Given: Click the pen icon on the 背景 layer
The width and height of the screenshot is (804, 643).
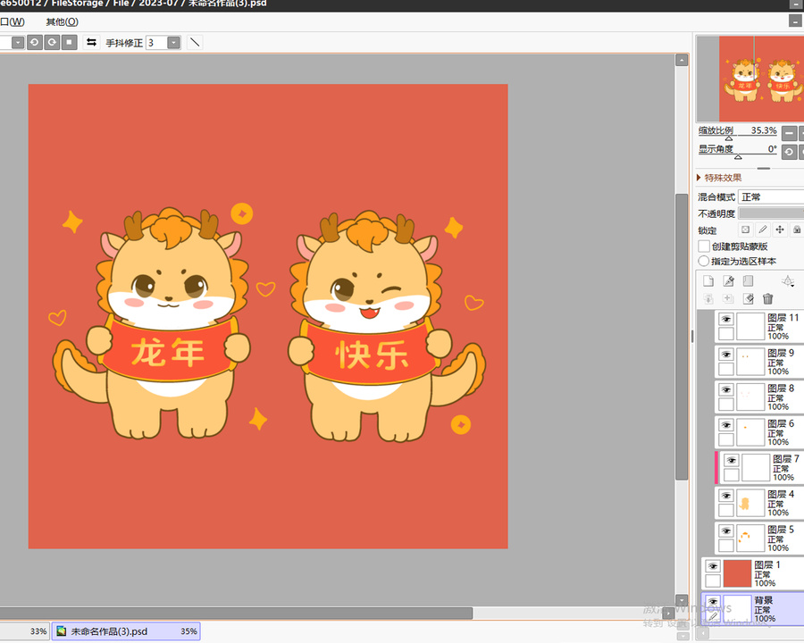Looking at the screenshot, I should coord(713,616).
